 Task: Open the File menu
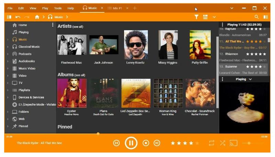coord(10,8)
